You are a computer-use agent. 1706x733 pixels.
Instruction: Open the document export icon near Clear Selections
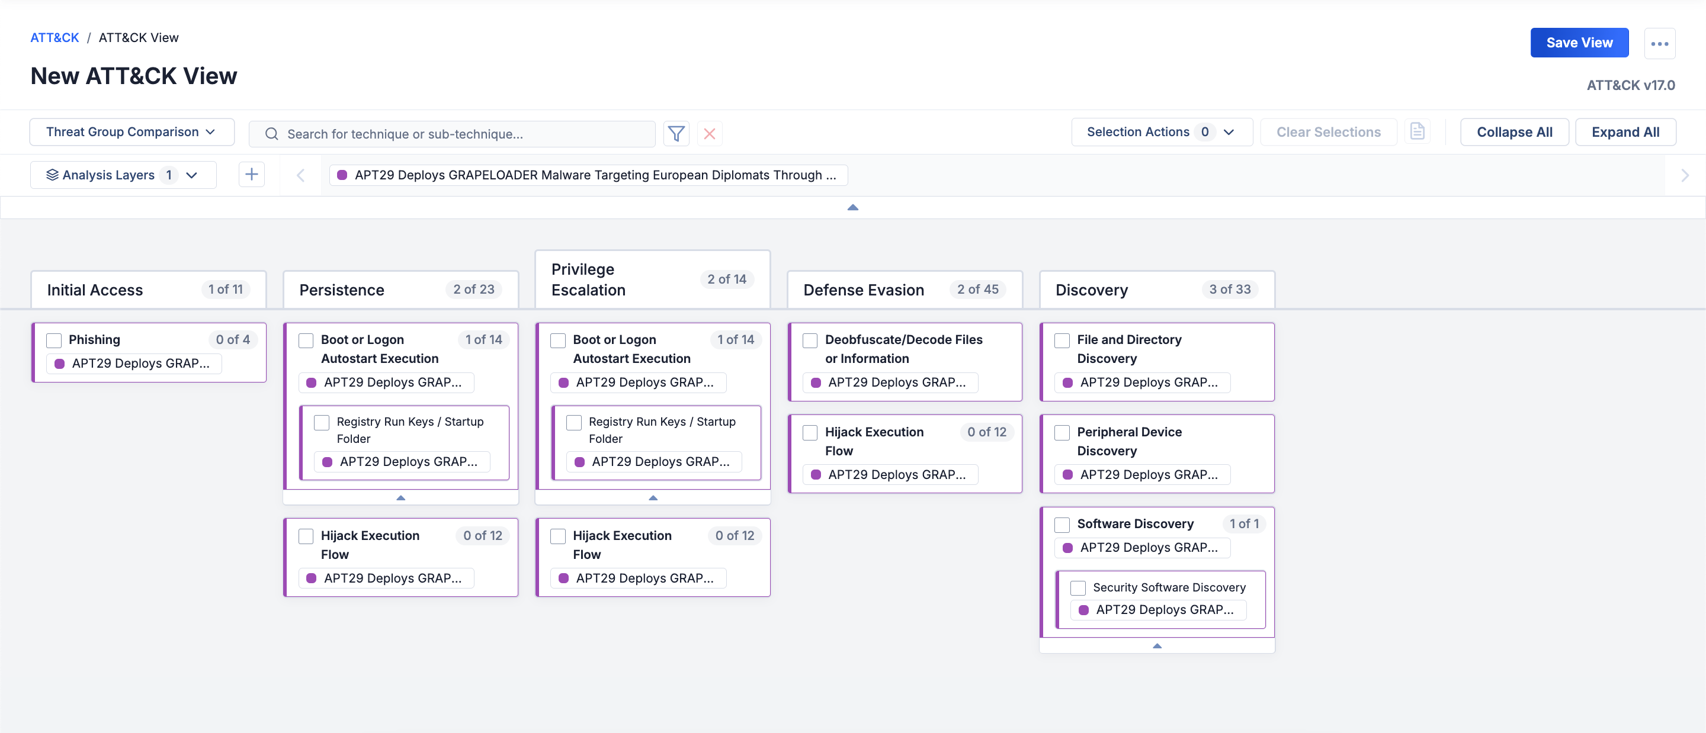(1418, 131)
